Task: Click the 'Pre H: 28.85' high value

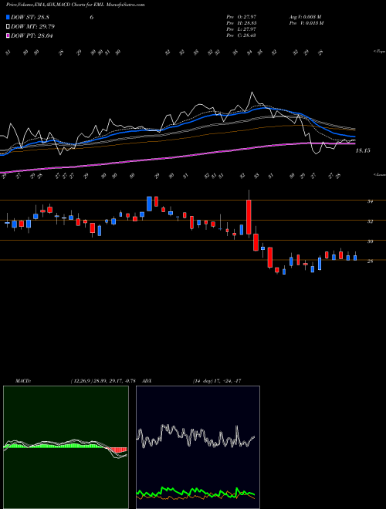Action: click(242, 23)
